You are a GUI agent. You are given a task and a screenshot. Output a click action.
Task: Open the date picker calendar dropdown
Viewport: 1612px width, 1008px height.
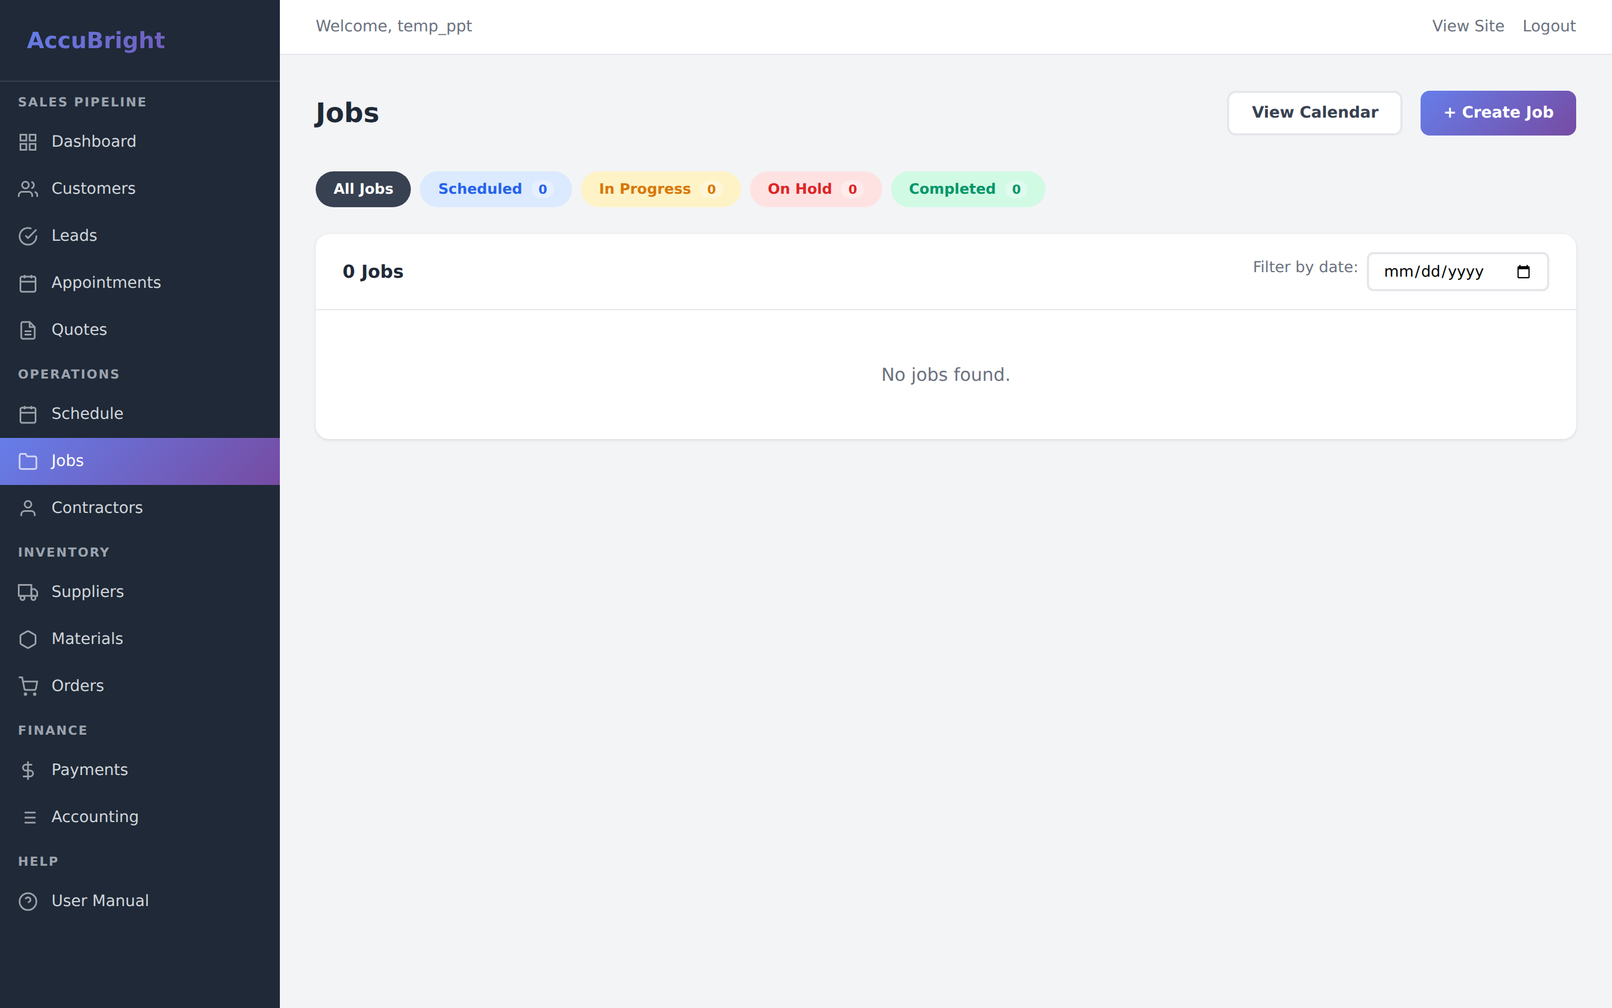[x=1525, y=272]
